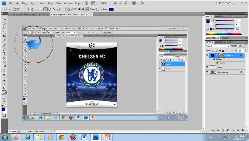Toggle link layer style properties
The height and width of the screenshot is (141, 249).
[x=88, y=9]
